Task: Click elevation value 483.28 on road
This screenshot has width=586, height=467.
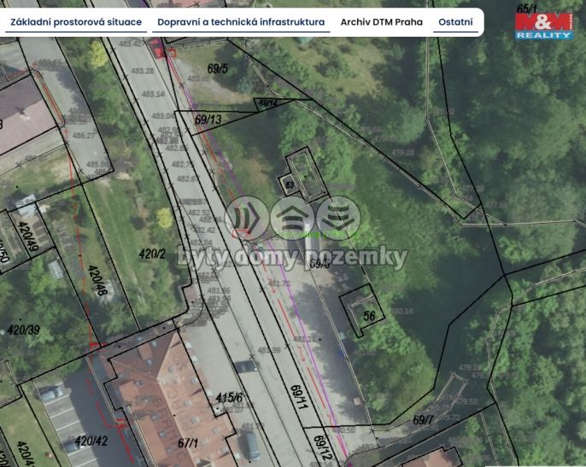Action: point(143,71)
